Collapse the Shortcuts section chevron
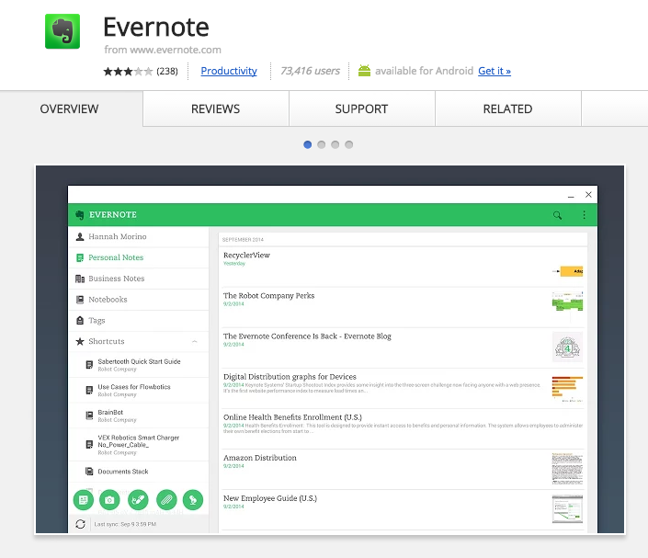 pos(195,341)
